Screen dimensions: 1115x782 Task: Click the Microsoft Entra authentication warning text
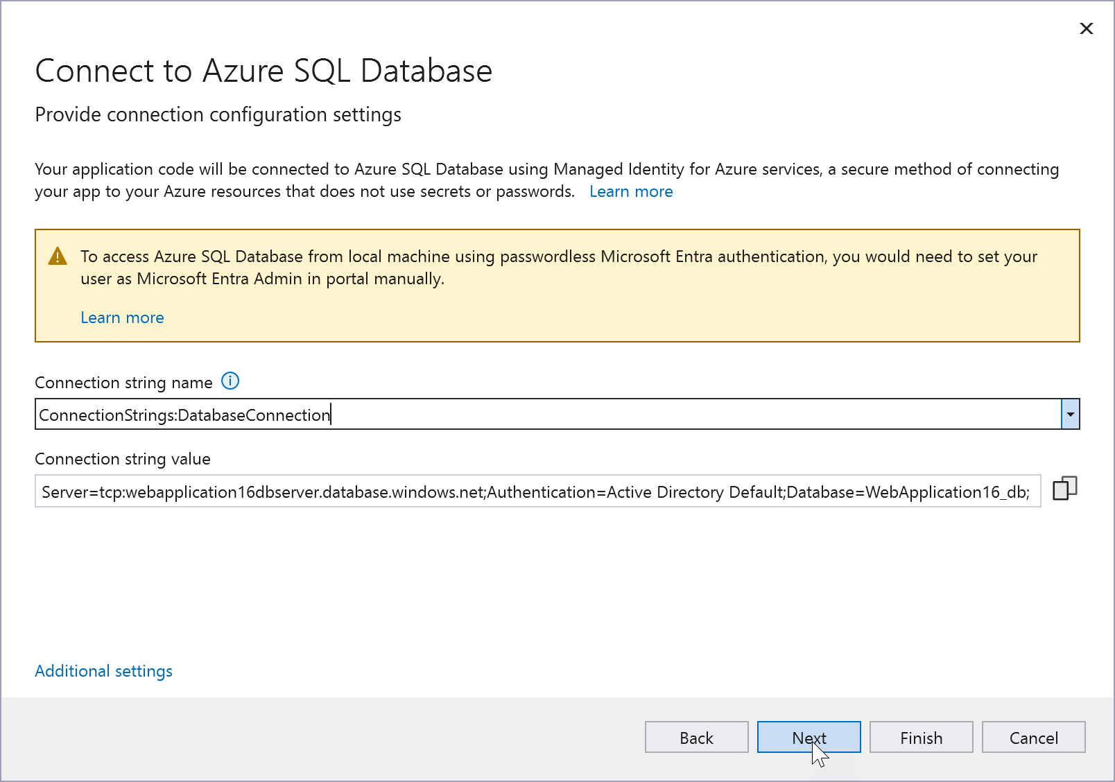click(559, 268)
